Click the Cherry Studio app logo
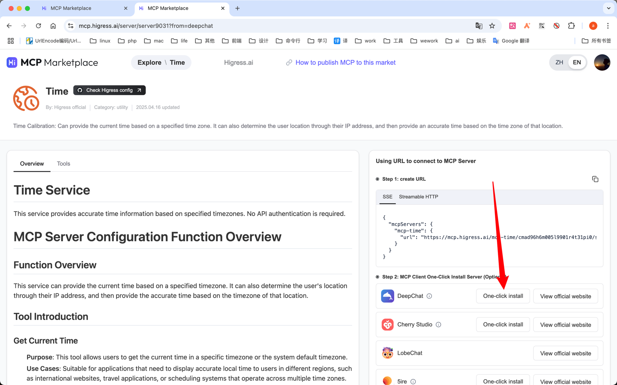Screen dimensions: 617x385 tap(387, 325)
